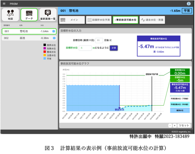The height and width of the screenshot is (154, 195).
Task: Open the hamburger menu beside PRISM
Action: coord(4,4)
